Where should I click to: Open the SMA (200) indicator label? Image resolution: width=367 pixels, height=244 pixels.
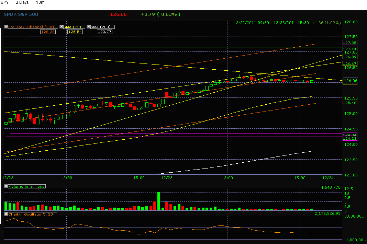tap(102, 27)
